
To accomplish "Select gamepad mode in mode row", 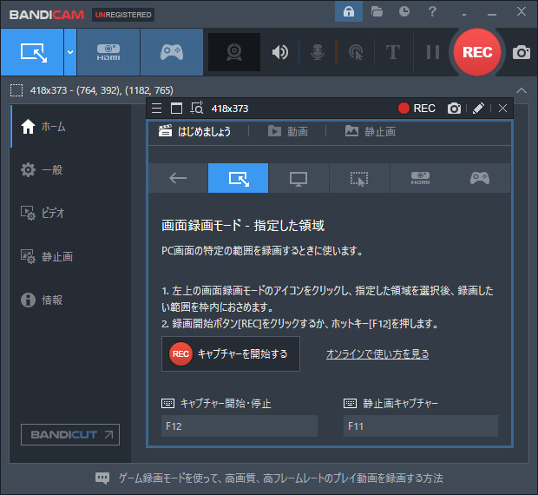I will point(480,178).
